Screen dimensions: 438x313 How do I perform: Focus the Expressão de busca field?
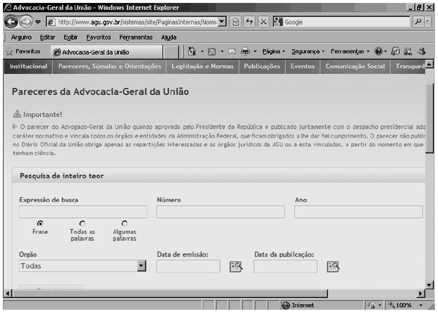83,212
